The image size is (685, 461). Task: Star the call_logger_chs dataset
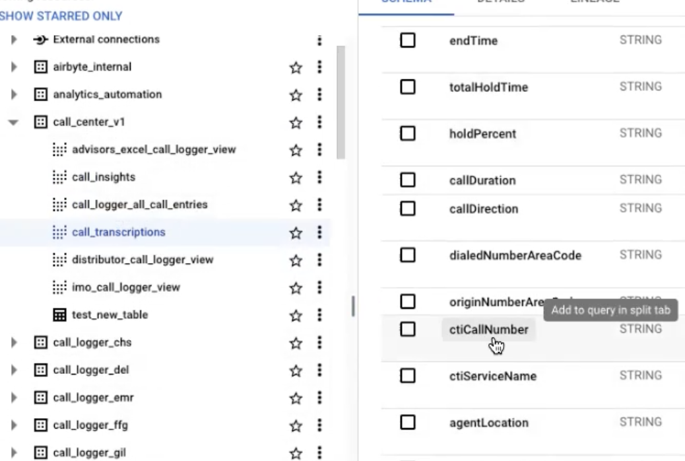pyautogui.click(x=296, y=343)
